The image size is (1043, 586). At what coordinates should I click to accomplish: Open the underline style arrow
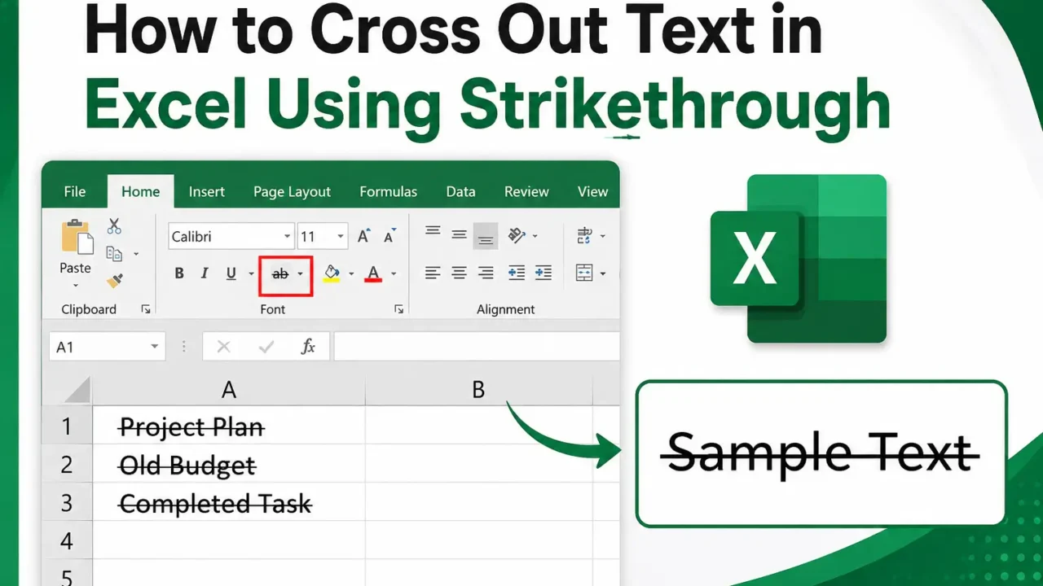click(251, 274)
